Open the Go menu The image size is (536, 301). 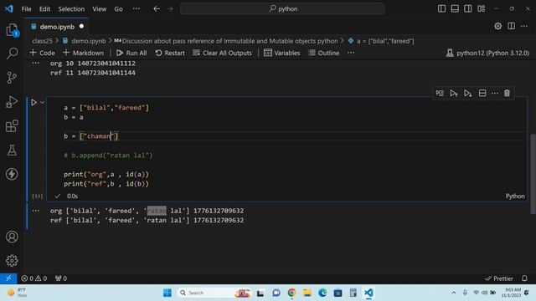click(x=118, y=9)
